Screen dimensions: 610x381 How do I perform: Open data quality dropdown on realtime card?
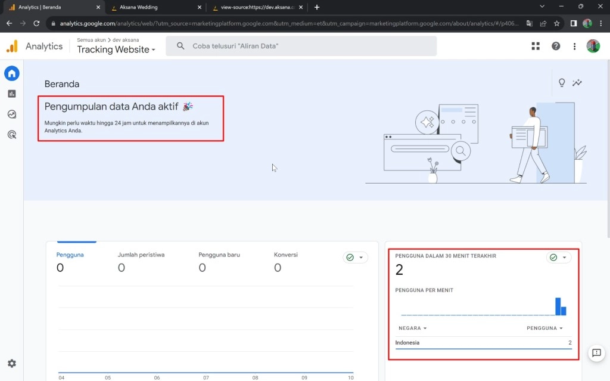pyautogui.click(x=558, y=258)
